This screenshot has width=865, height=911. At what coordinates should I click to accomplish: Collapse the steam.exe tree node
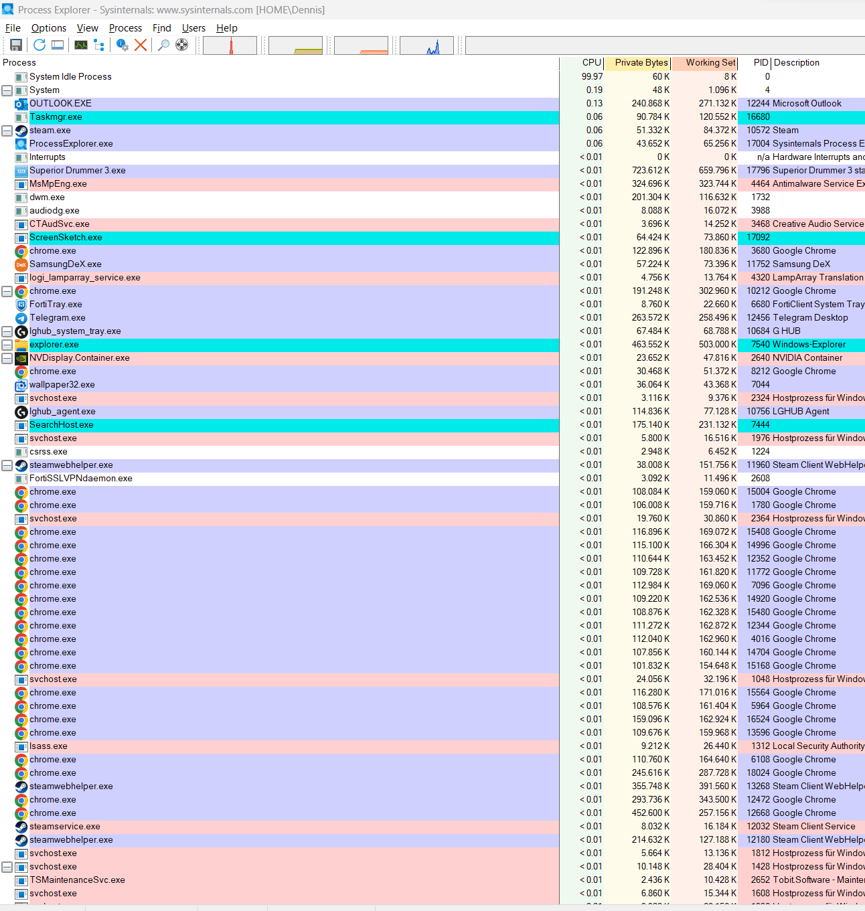tap(7, 131)
